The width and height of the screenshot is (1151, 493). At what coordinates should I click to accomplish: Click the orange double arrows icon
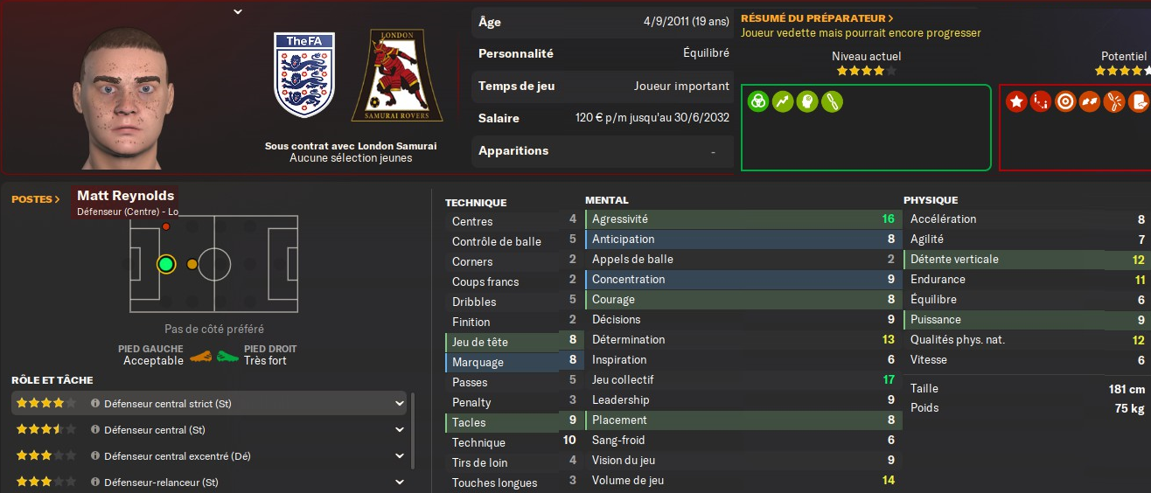click(1090, 101)
